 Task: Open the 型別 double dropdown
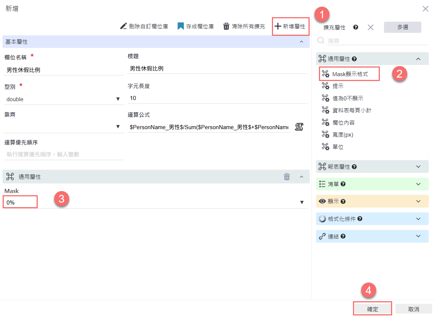click(118, 99)
